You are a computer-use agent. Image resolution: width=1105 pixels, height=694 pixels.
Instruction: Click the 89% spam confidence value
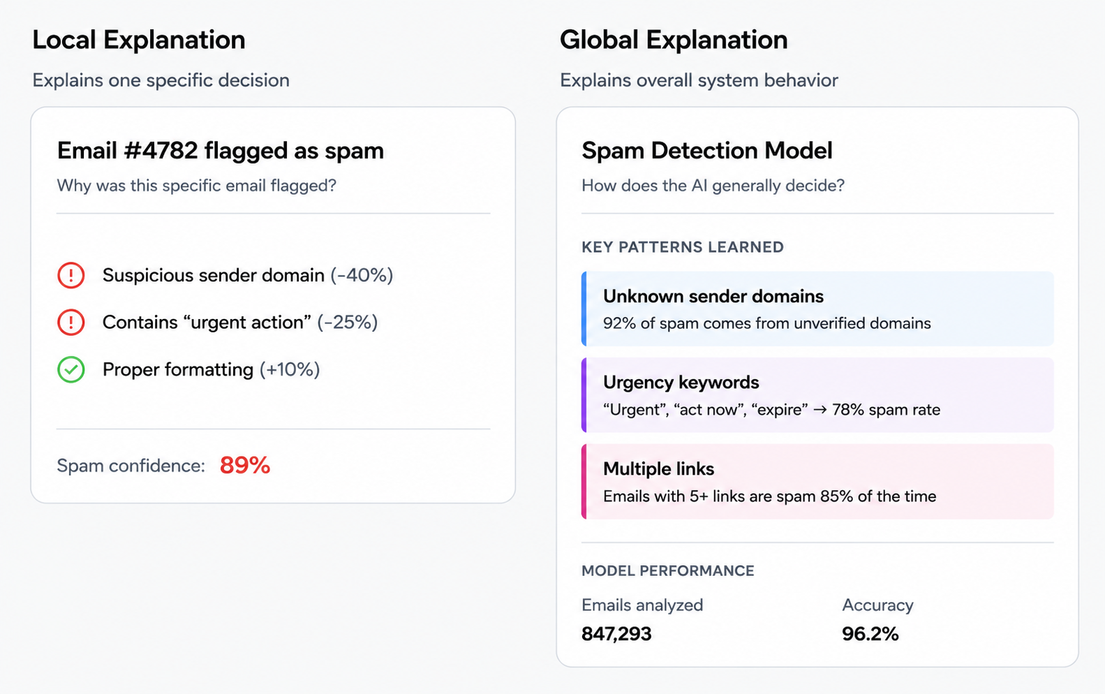245,466
